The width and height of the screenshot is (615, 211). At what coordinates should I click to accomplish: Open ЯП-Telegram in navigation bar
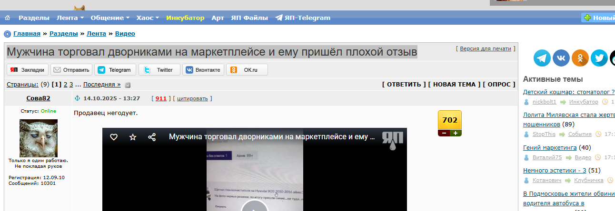point(303,18)
